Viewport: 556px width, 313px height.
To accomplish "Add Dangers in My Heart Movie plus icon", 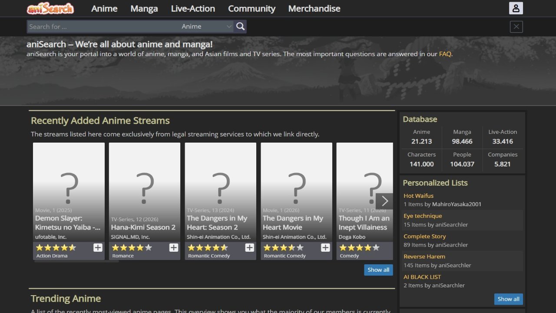I will click(325, 247).
